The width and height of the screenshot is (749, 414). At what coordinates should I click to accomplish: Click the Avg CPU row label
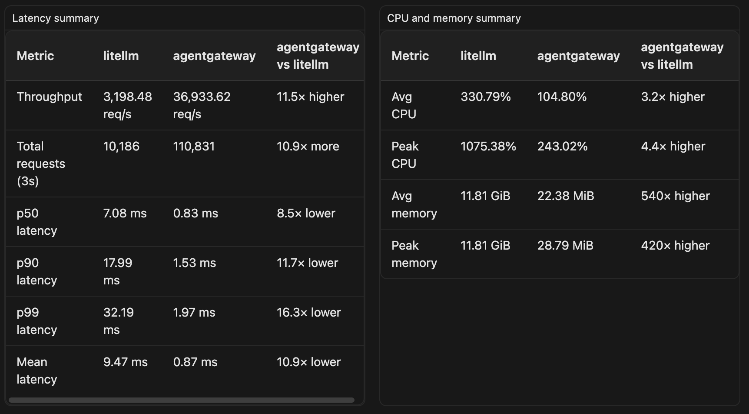tap(404, 105)
